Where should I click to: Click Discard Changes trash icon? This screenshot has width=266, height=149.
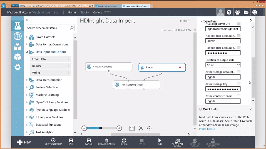106,142
